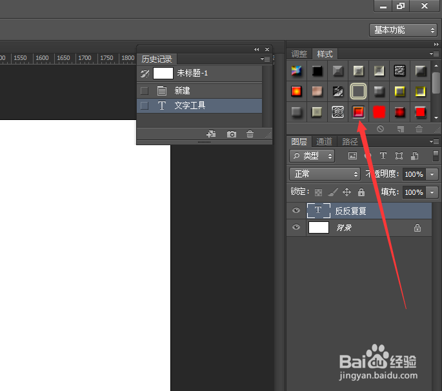Filter layers by smart objects

414,156
